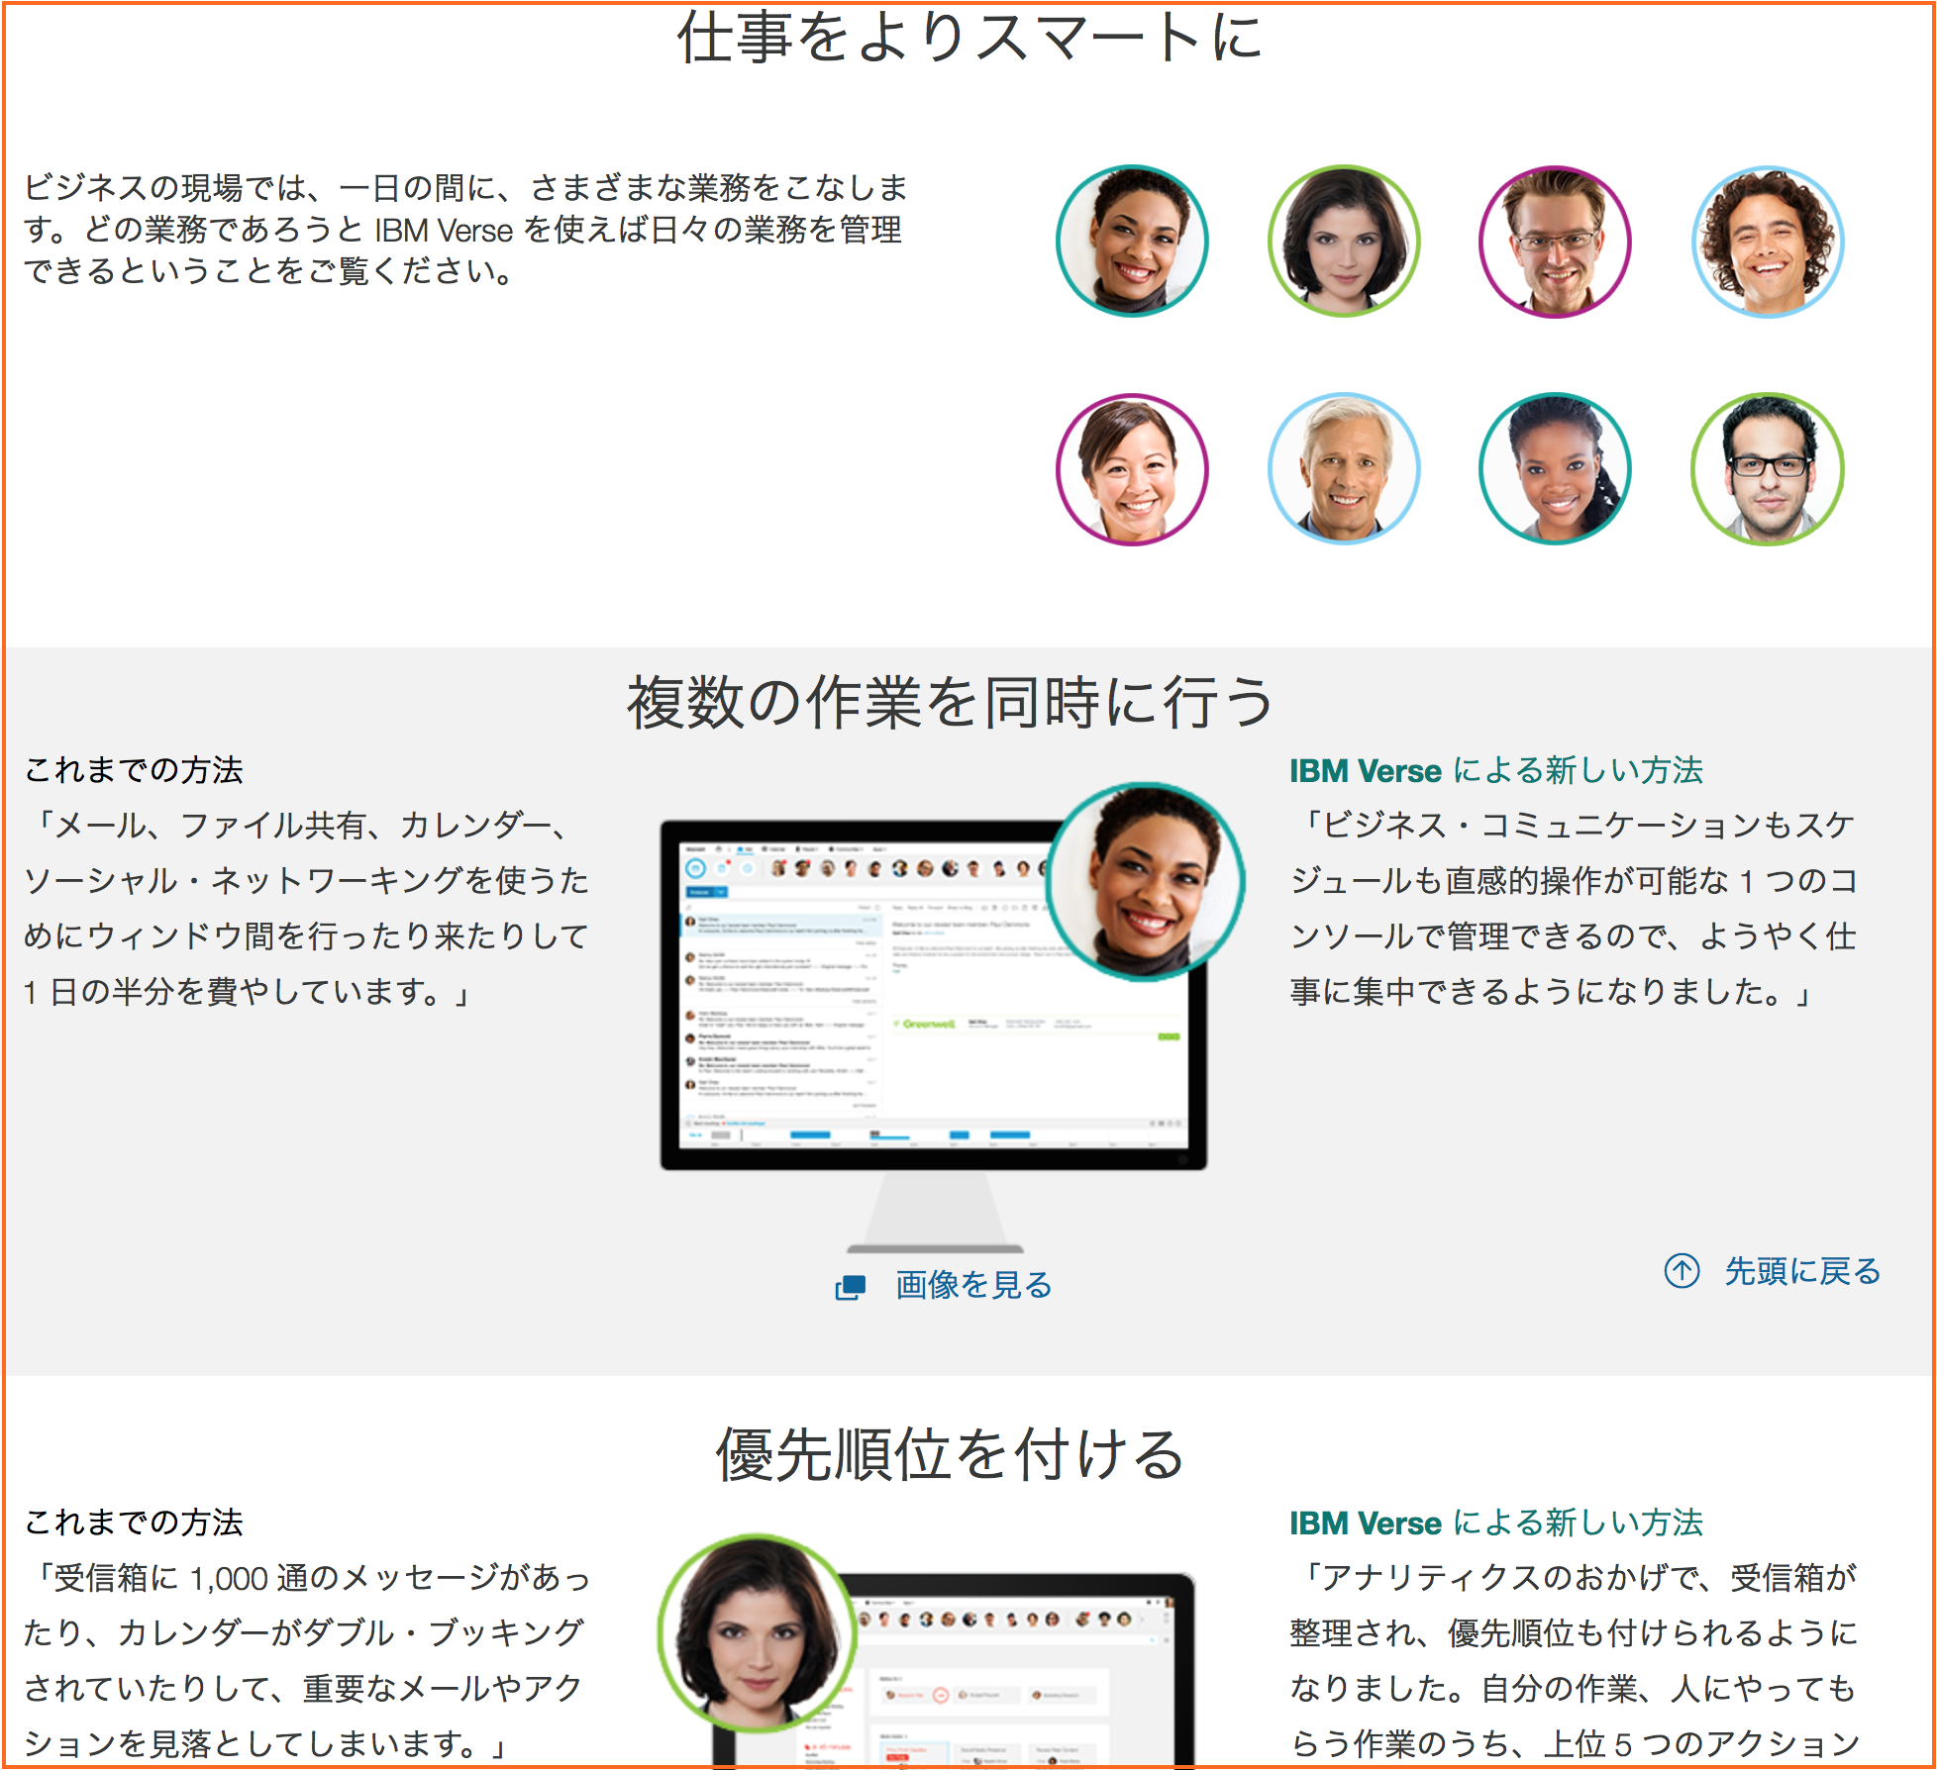Click the quote starting 「受信箱に 1,000 通
The width and height of the screenshot is (1937, 1770).
coord(306,1660)
